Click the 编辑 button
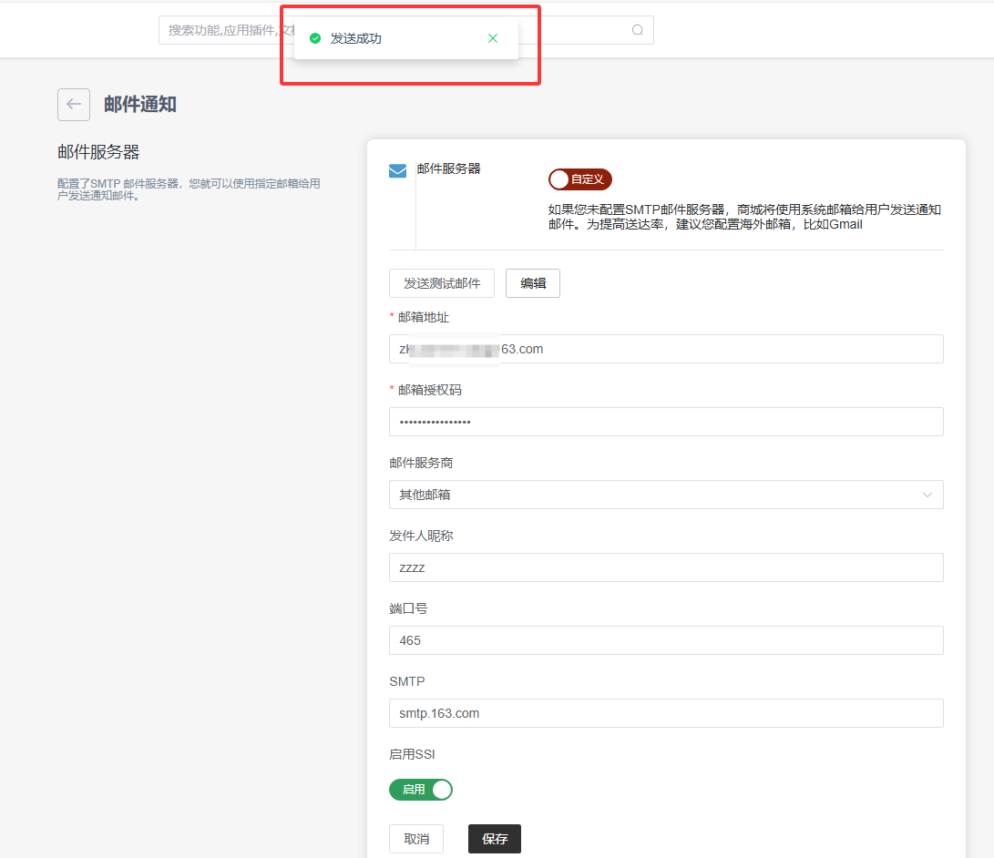 click(x=533, y=283)
